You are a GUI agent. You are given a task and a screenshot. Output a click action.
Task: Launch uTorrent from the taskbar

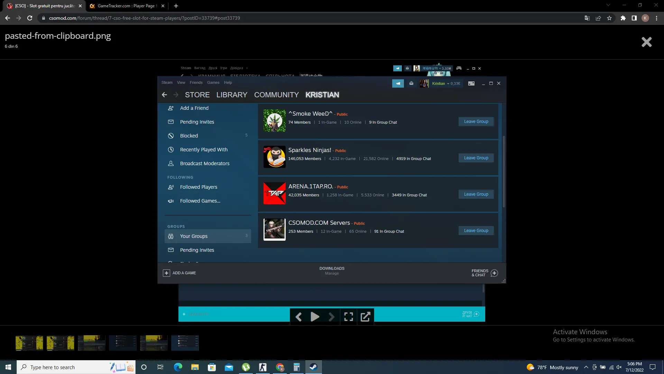pos(246,367)
